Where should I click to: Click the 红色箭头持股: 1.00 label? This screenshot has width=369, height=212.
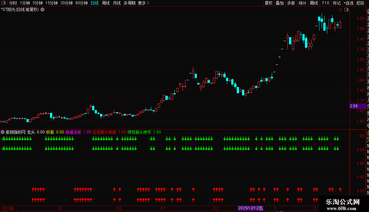[x=109, y=132]
